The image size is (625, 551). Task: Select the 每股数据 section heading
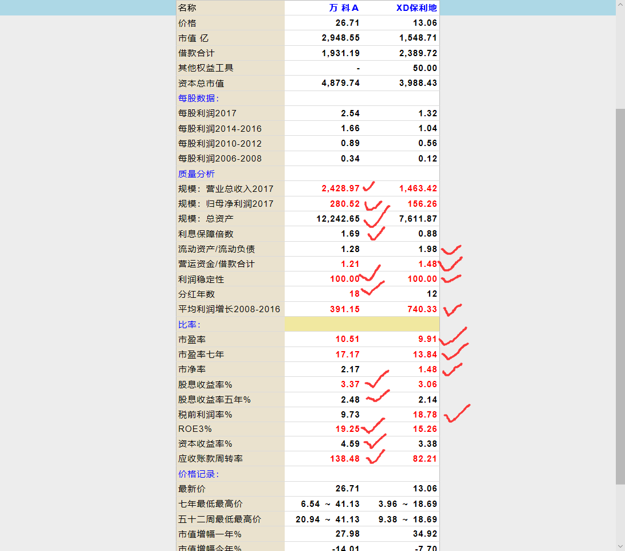pos(198,99)
